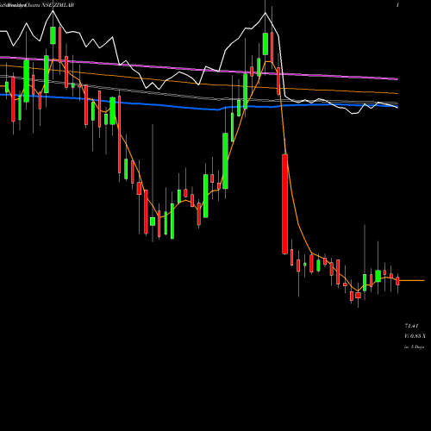Viewport: 431px width, 431px height.
Task: Click the largest red candlestick body
Action: coord(284,204)
